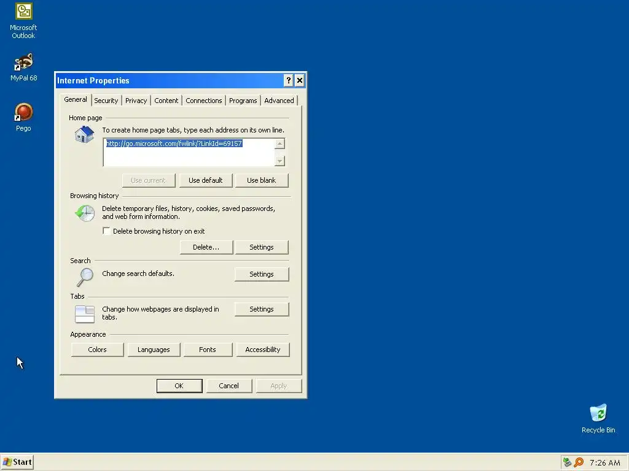Screen dimensions: 629x471
Task: Select the Pego desktop shortcut
Action: coord(23,117)
